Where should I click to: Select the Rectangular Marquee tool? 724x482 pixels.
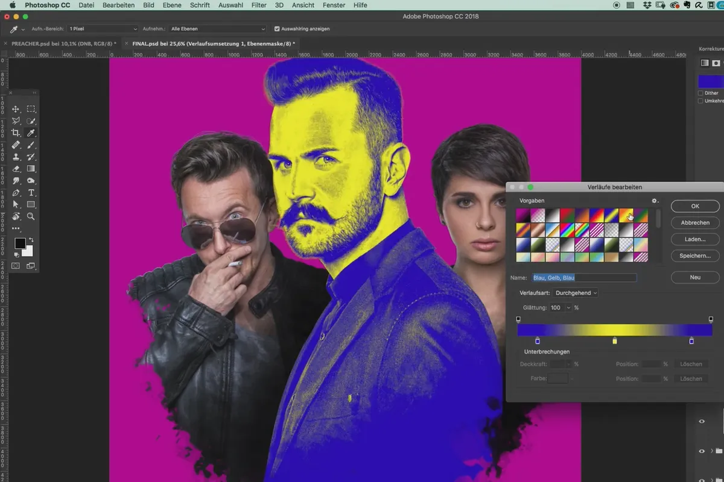click(31, 109)
